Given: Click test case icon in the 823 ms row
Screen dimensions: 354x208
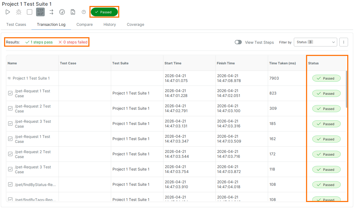Looking at the screenshot, I should click(x=10, y=93).
